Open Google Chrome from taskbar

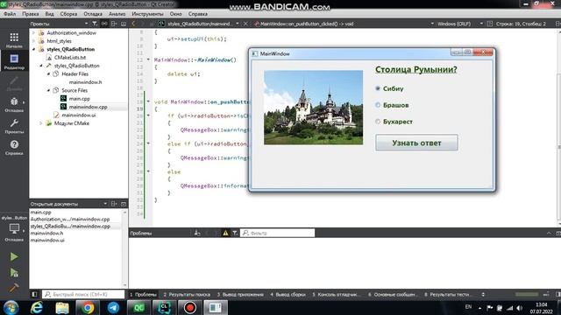(x=88, y=307)
